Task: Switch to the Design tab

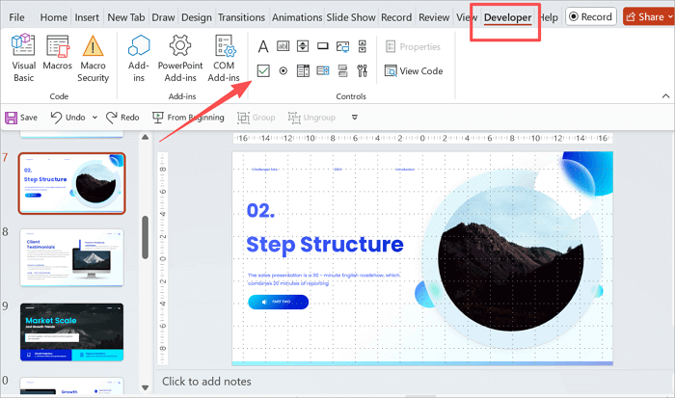Action: pos(197,17)
